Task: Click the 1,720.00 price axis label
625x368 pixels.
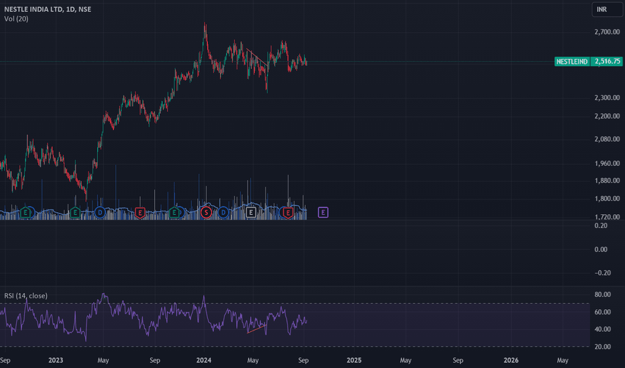Action: coord(607,217)
